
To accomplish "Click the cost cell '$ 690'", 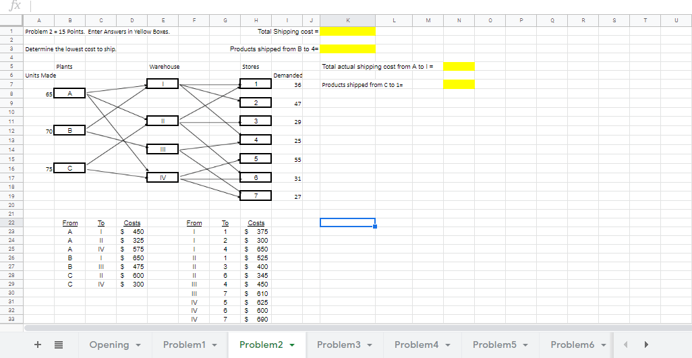I will point(256,319).
